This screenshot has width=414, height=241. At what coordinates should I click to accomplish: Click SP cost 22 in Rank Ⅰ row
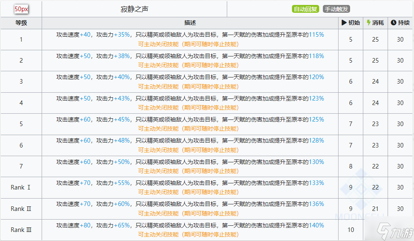376,187
